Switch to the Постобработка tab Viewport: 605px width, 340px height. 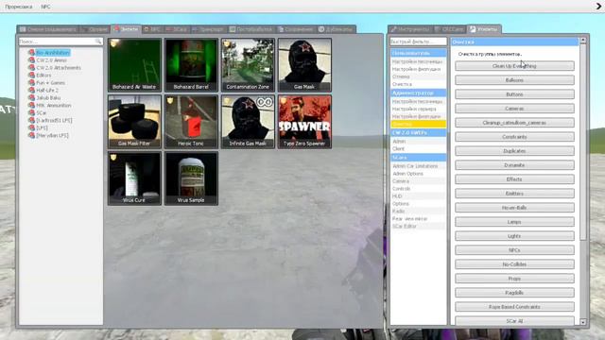pos(251,29)
